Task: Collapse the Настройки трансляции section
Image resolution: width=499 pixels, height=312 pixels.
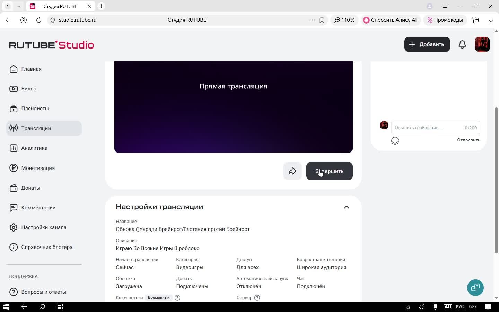Action: (x=347, y=207)
